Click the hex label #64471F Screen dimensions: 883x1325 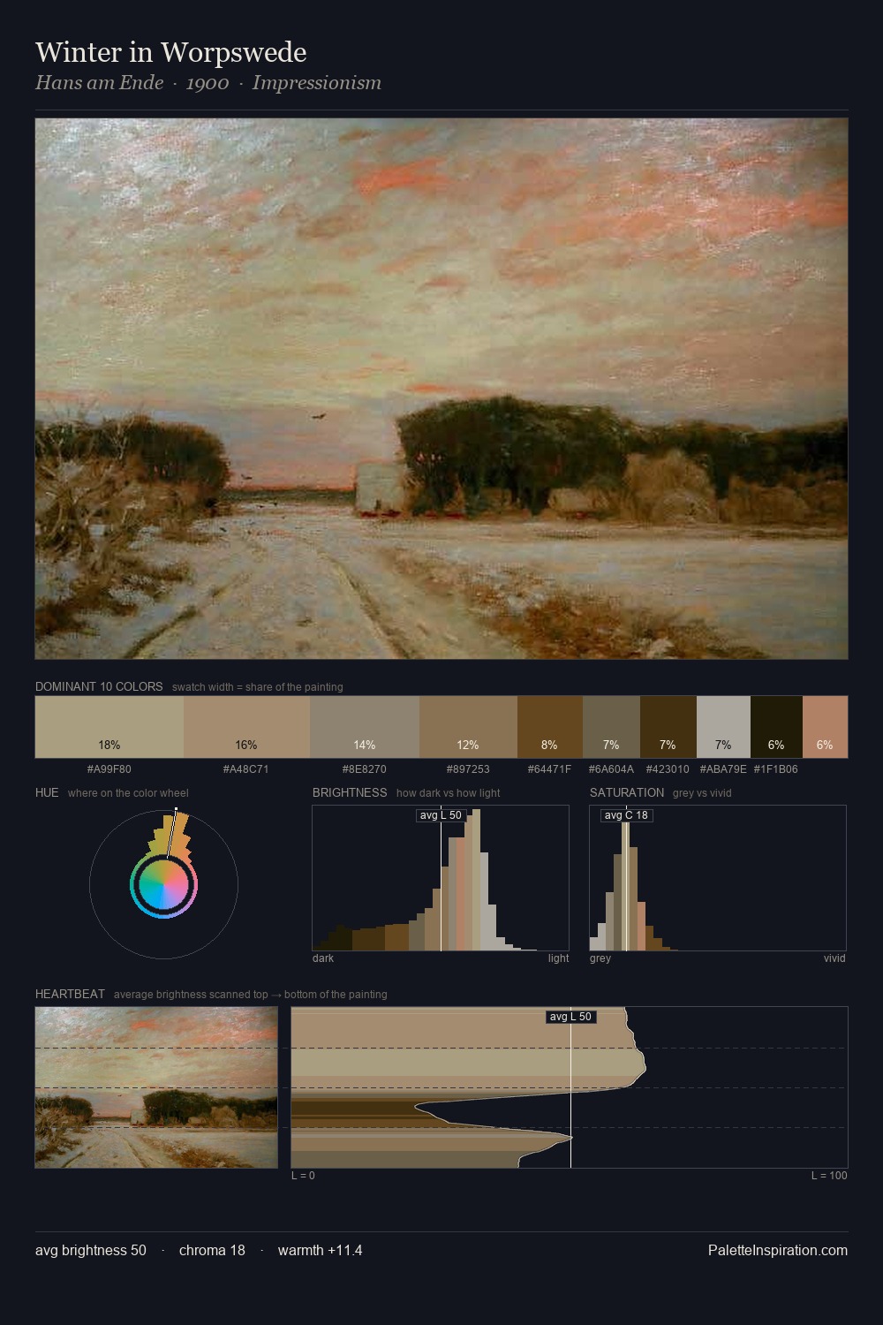click(x=550, y=769)
